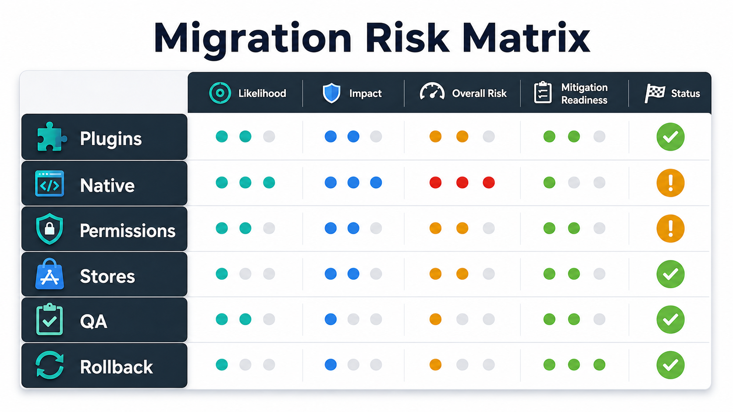Click Permissions' first blue Impact dot

click(x=331, y=228)
